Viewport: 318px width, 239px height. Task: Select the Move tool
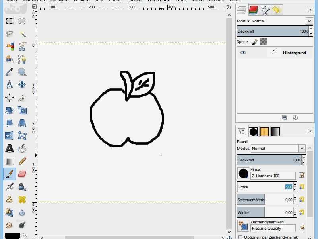coord(23,85)
